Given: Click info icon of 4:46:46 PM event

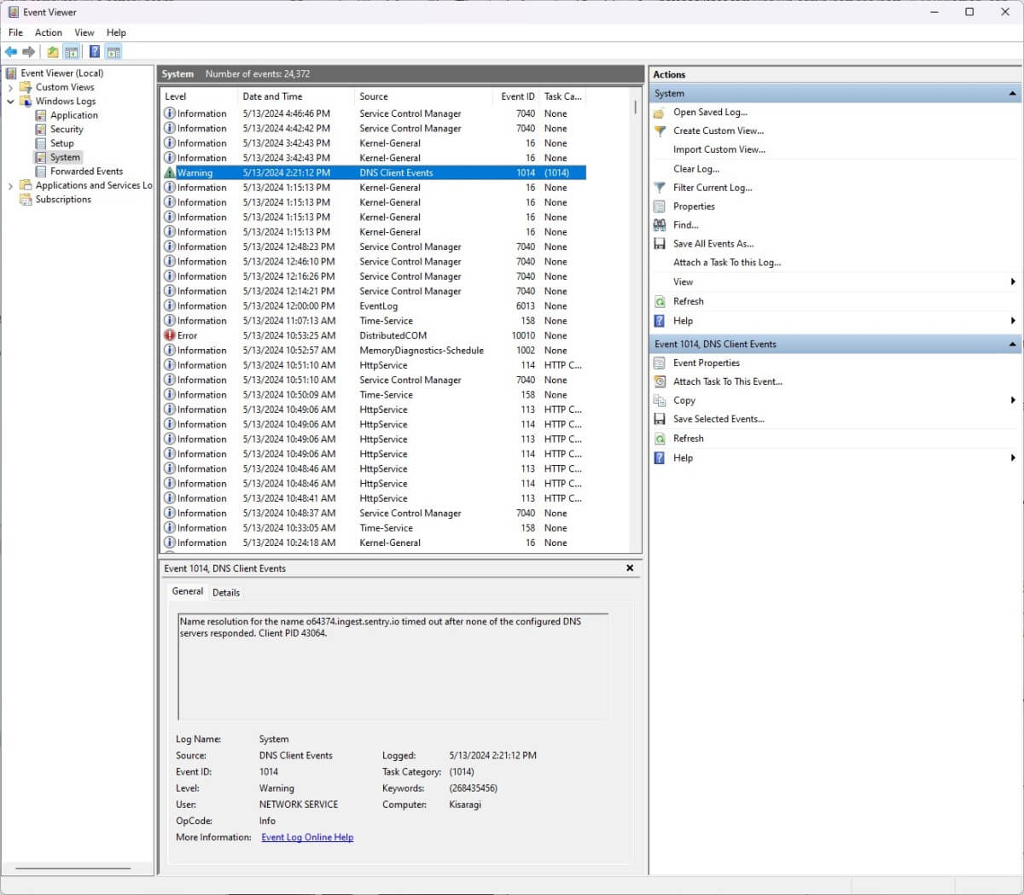Looking at the screenshot, I should tap(170, 113).
